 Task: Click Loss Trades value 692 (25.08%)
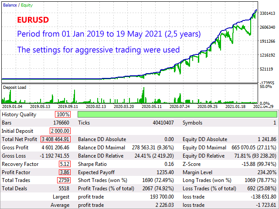pos(262,189)
